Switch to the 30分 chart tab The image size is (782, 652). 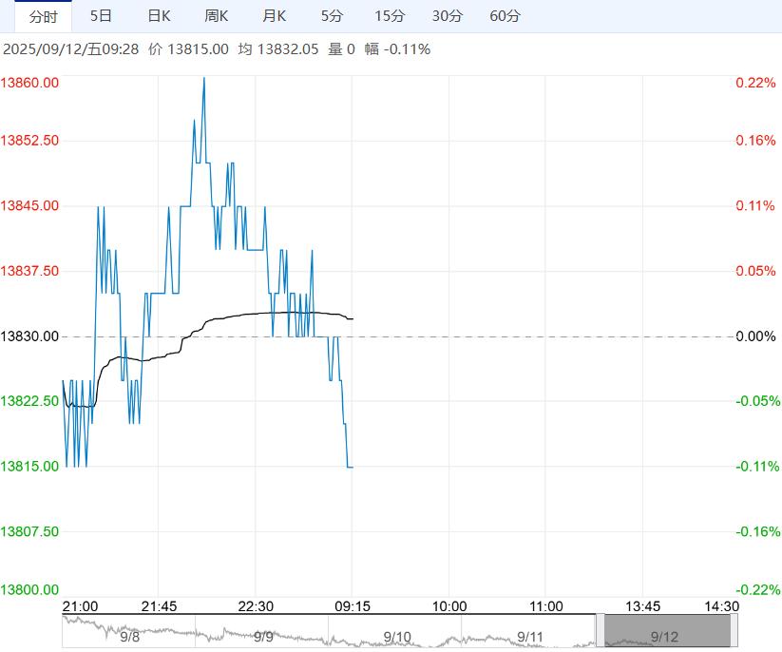(x=448, y=16)
